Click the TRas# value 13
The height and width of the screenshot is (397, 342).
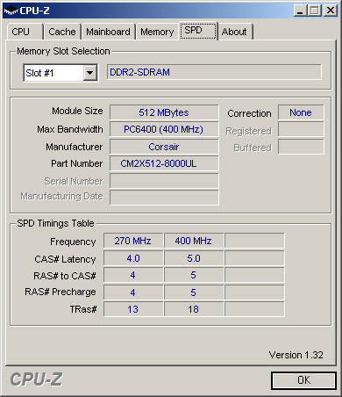[x=133, y=309]
